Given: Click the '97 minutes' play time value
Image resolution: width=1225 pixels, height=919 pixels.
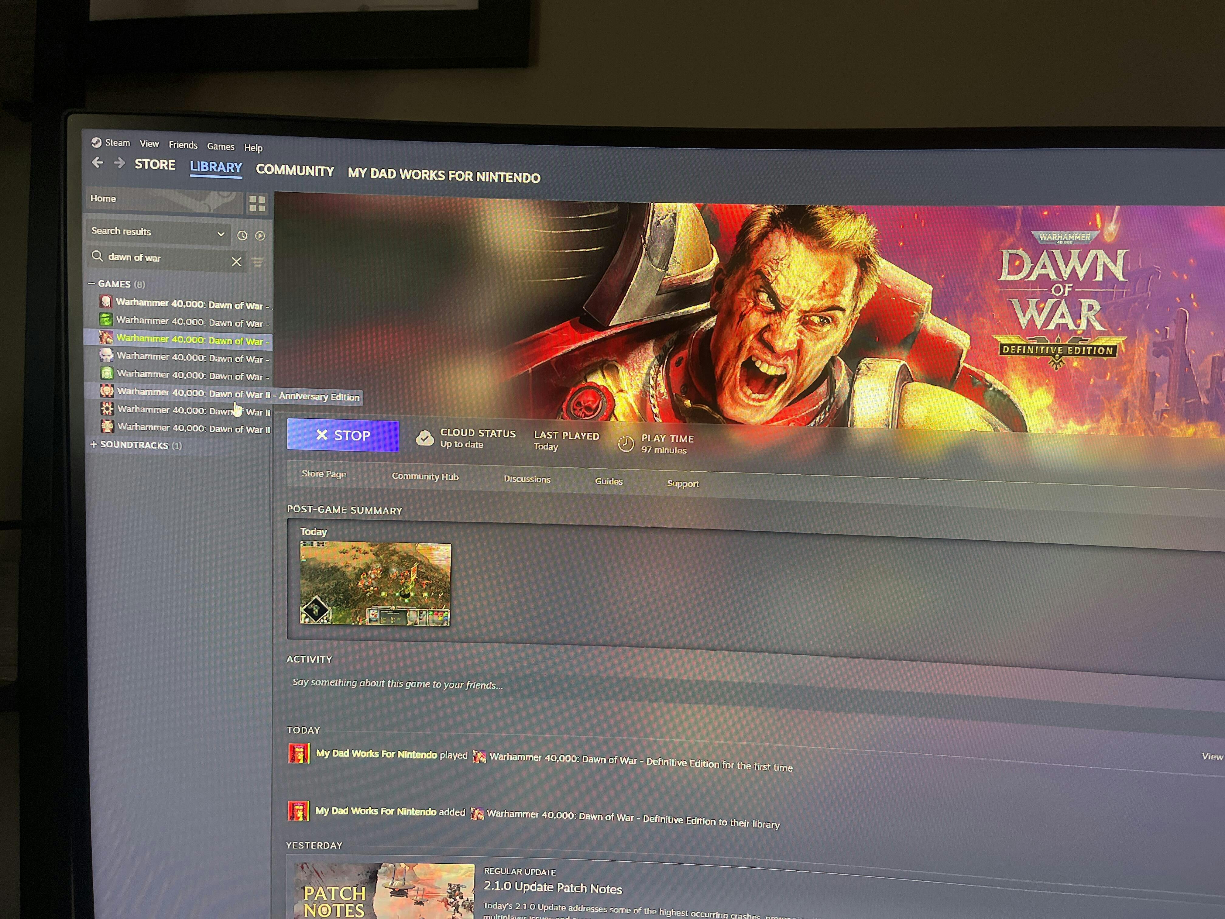Looking at the screenshot, I should click(664, 450).
